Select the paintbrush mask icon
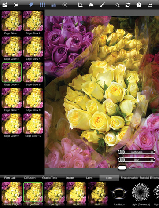The height and width of the screenshot is (208, 159). point(102,5)
